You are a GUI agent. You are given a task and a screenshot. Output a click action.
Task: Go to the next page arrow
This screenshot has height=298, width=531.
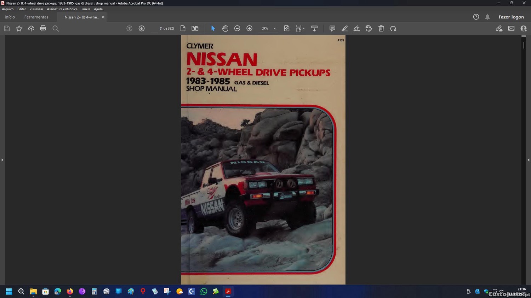(x=142, y=28)
